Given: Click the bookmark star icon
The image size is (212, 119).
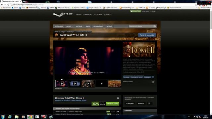Looking at the screenshot, I should 196,5.
